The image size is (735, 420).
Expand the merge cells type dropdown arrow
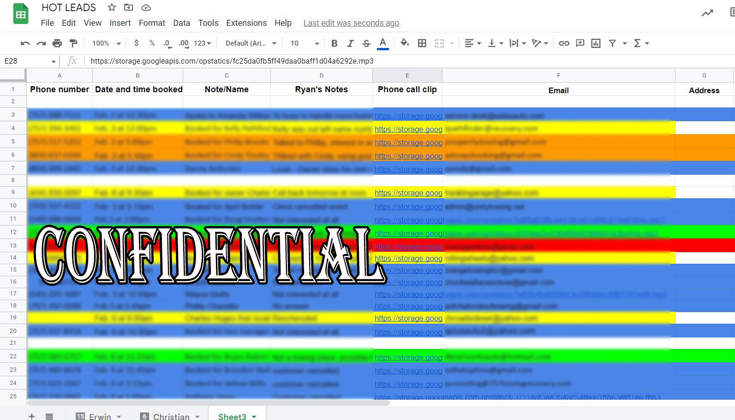point(452,43)
